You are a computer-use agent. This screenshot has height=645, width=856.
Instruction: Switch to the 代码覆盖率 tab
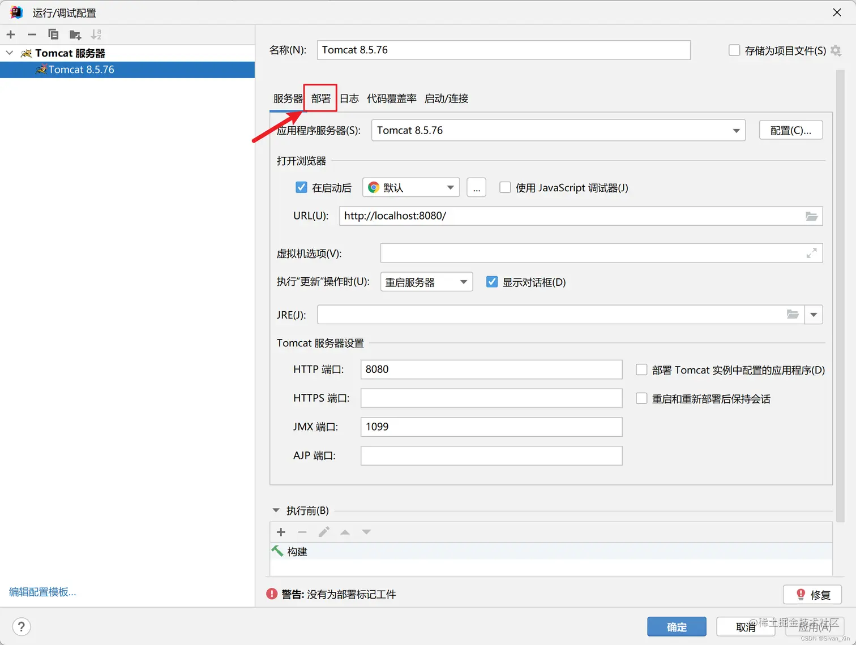[392, 98]
